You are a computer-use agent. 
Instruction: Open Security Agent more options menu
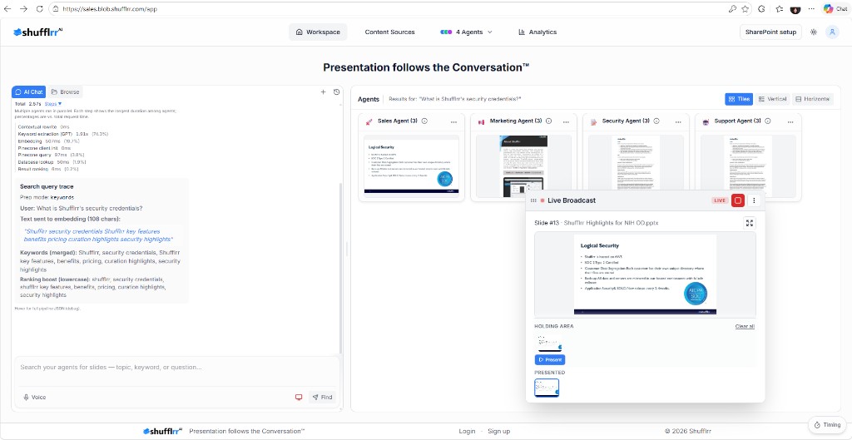677,121
